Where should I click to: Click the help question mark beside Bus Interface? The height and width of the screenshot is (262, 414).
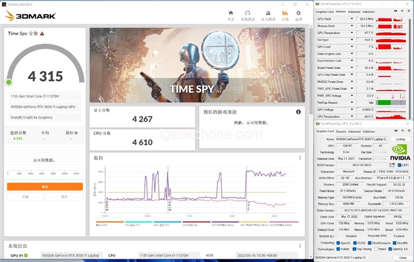point(408,177)
